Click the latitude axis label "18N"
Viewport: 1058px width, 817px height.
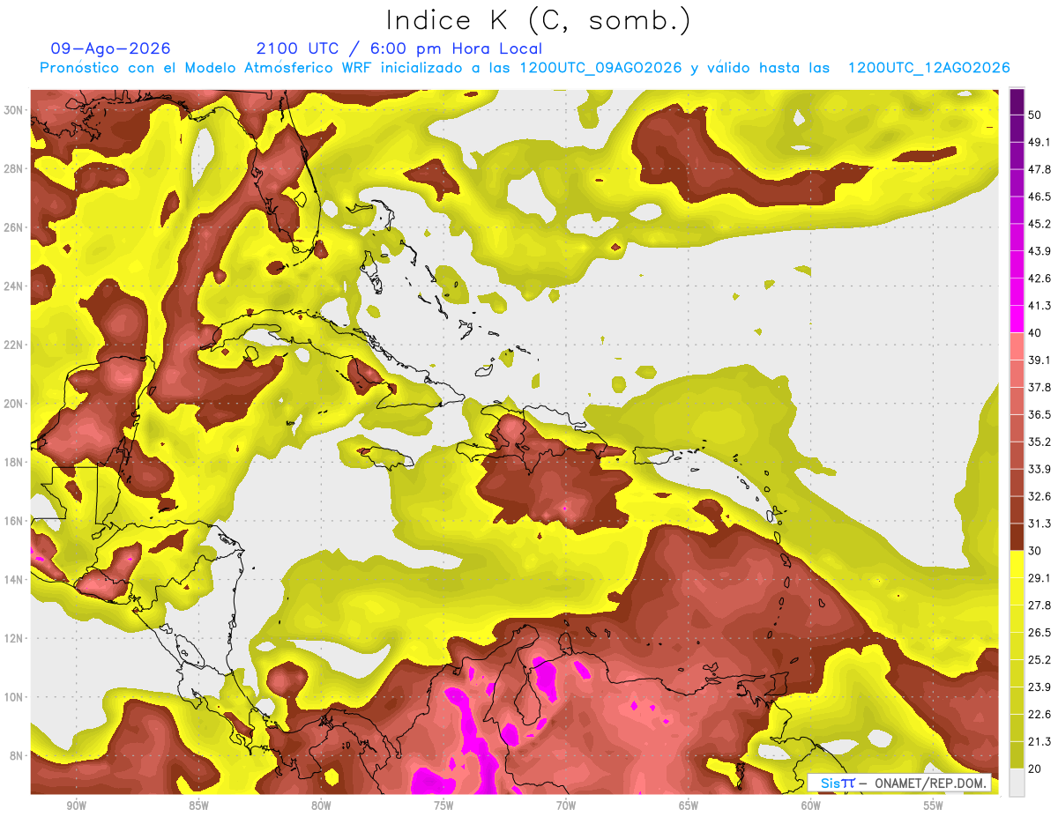[x=13, y=462]
